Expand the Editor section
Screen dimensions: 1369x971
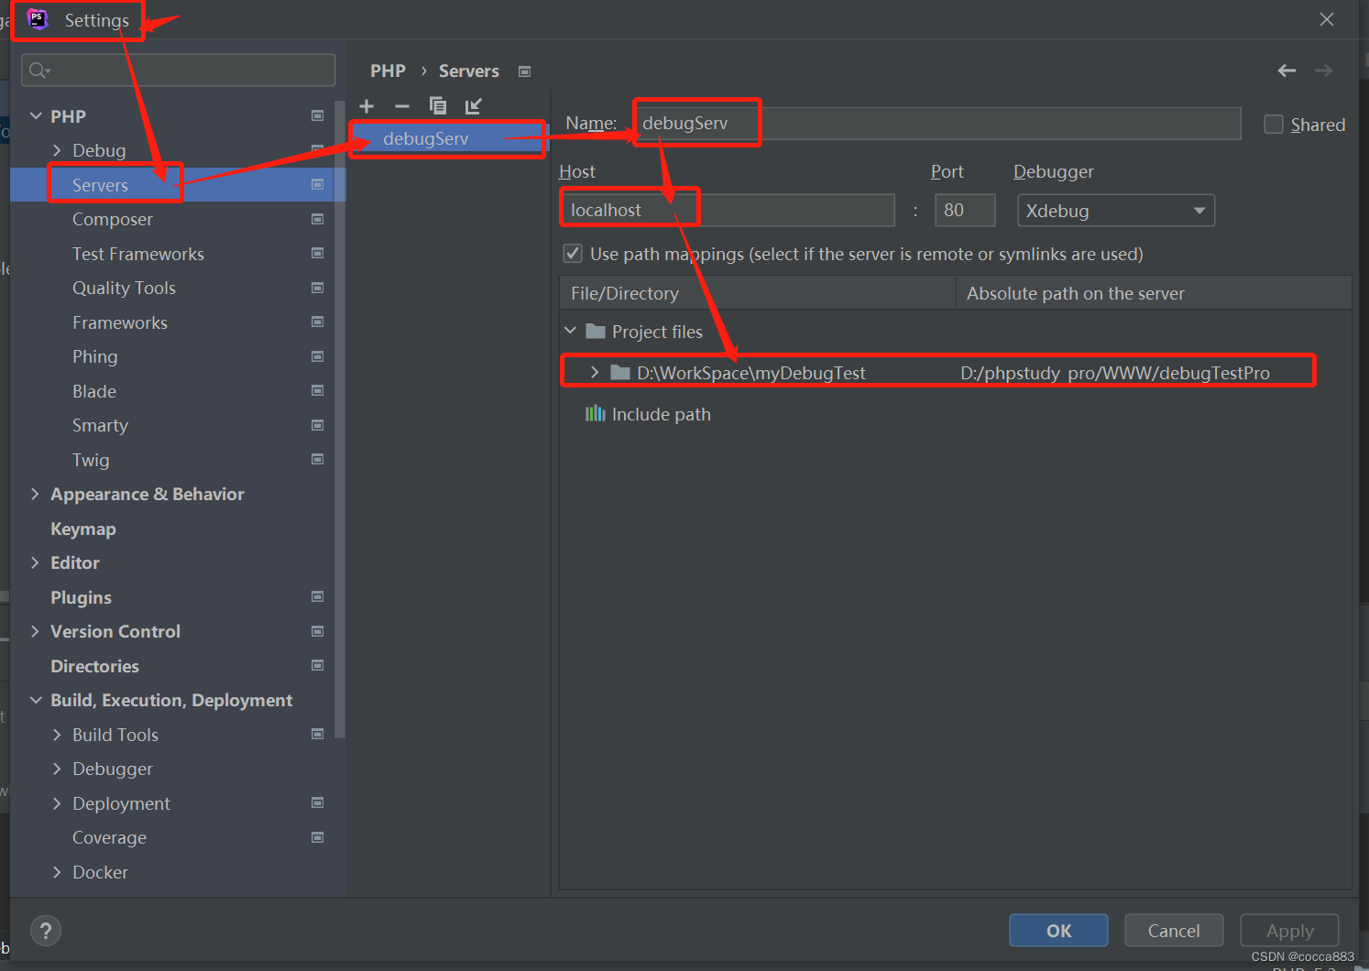pos(35,562)
